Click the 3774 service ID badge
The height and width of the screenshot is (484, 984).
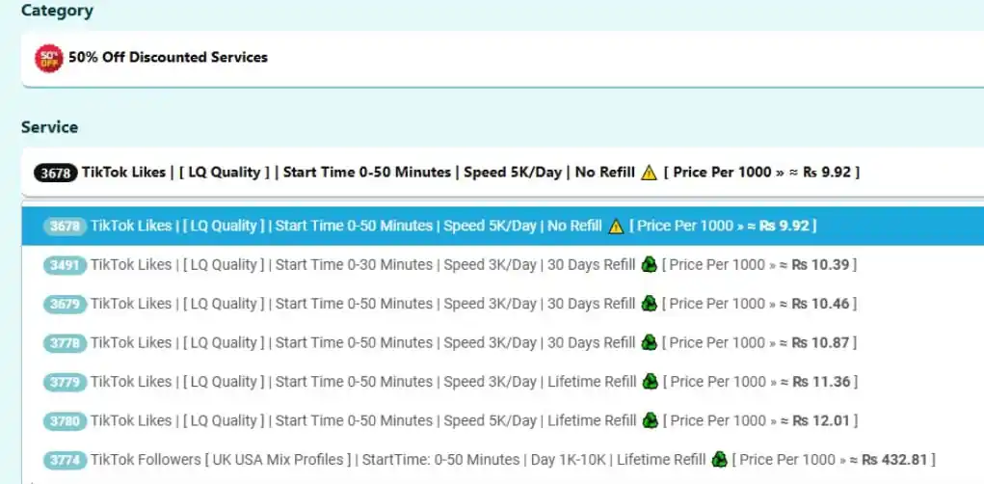(65, 461)
